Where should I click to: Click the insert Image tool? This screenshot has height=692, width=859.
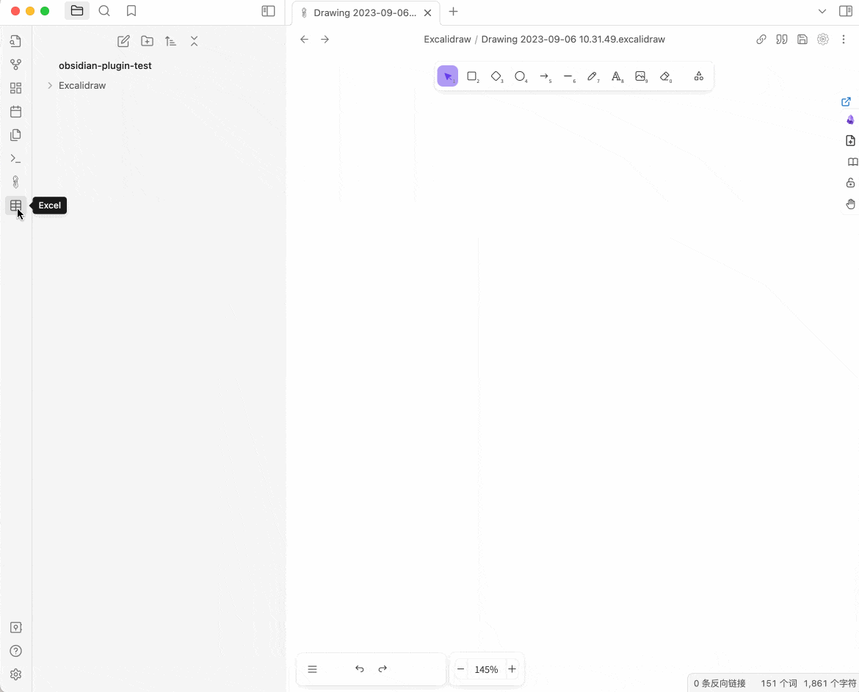click(x=640, y=76)
